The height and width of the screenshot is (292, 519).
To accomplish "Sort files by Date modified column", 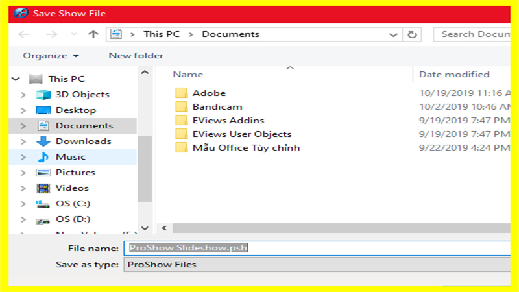I will (x=454, y=75).
